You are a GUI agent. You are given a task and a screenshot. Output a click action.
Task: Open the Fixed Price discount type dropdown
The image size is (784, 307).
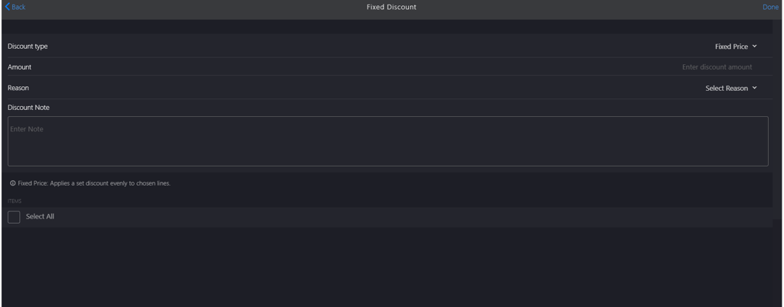tap(736, 47)
